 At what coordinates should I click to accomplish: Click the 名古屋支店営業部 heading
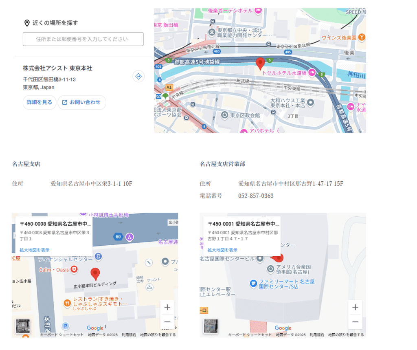(223, 164)
